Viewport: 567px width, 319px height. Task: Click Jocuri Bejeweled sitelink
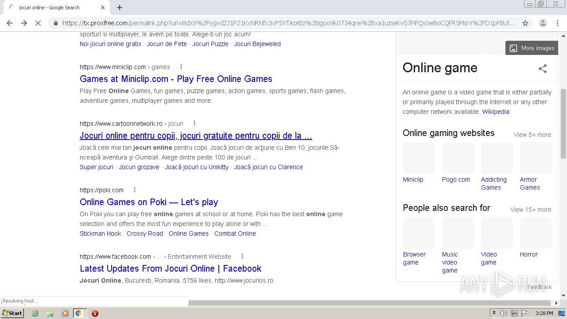tap(257, 44)
